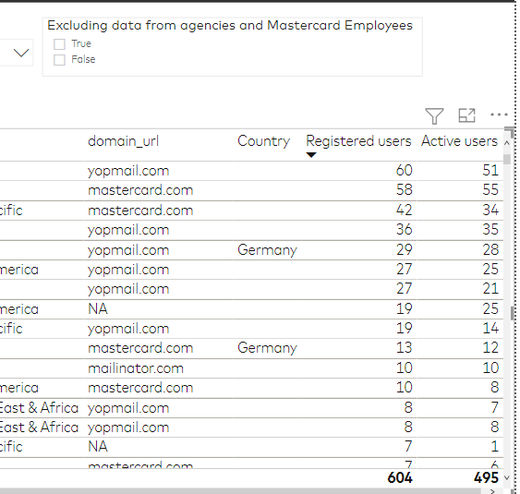Image resolution: width=520 pixels, height=494 pixels.
Task: Click mastercard.com cell with 10 registered users
Action: click(140, 388)
